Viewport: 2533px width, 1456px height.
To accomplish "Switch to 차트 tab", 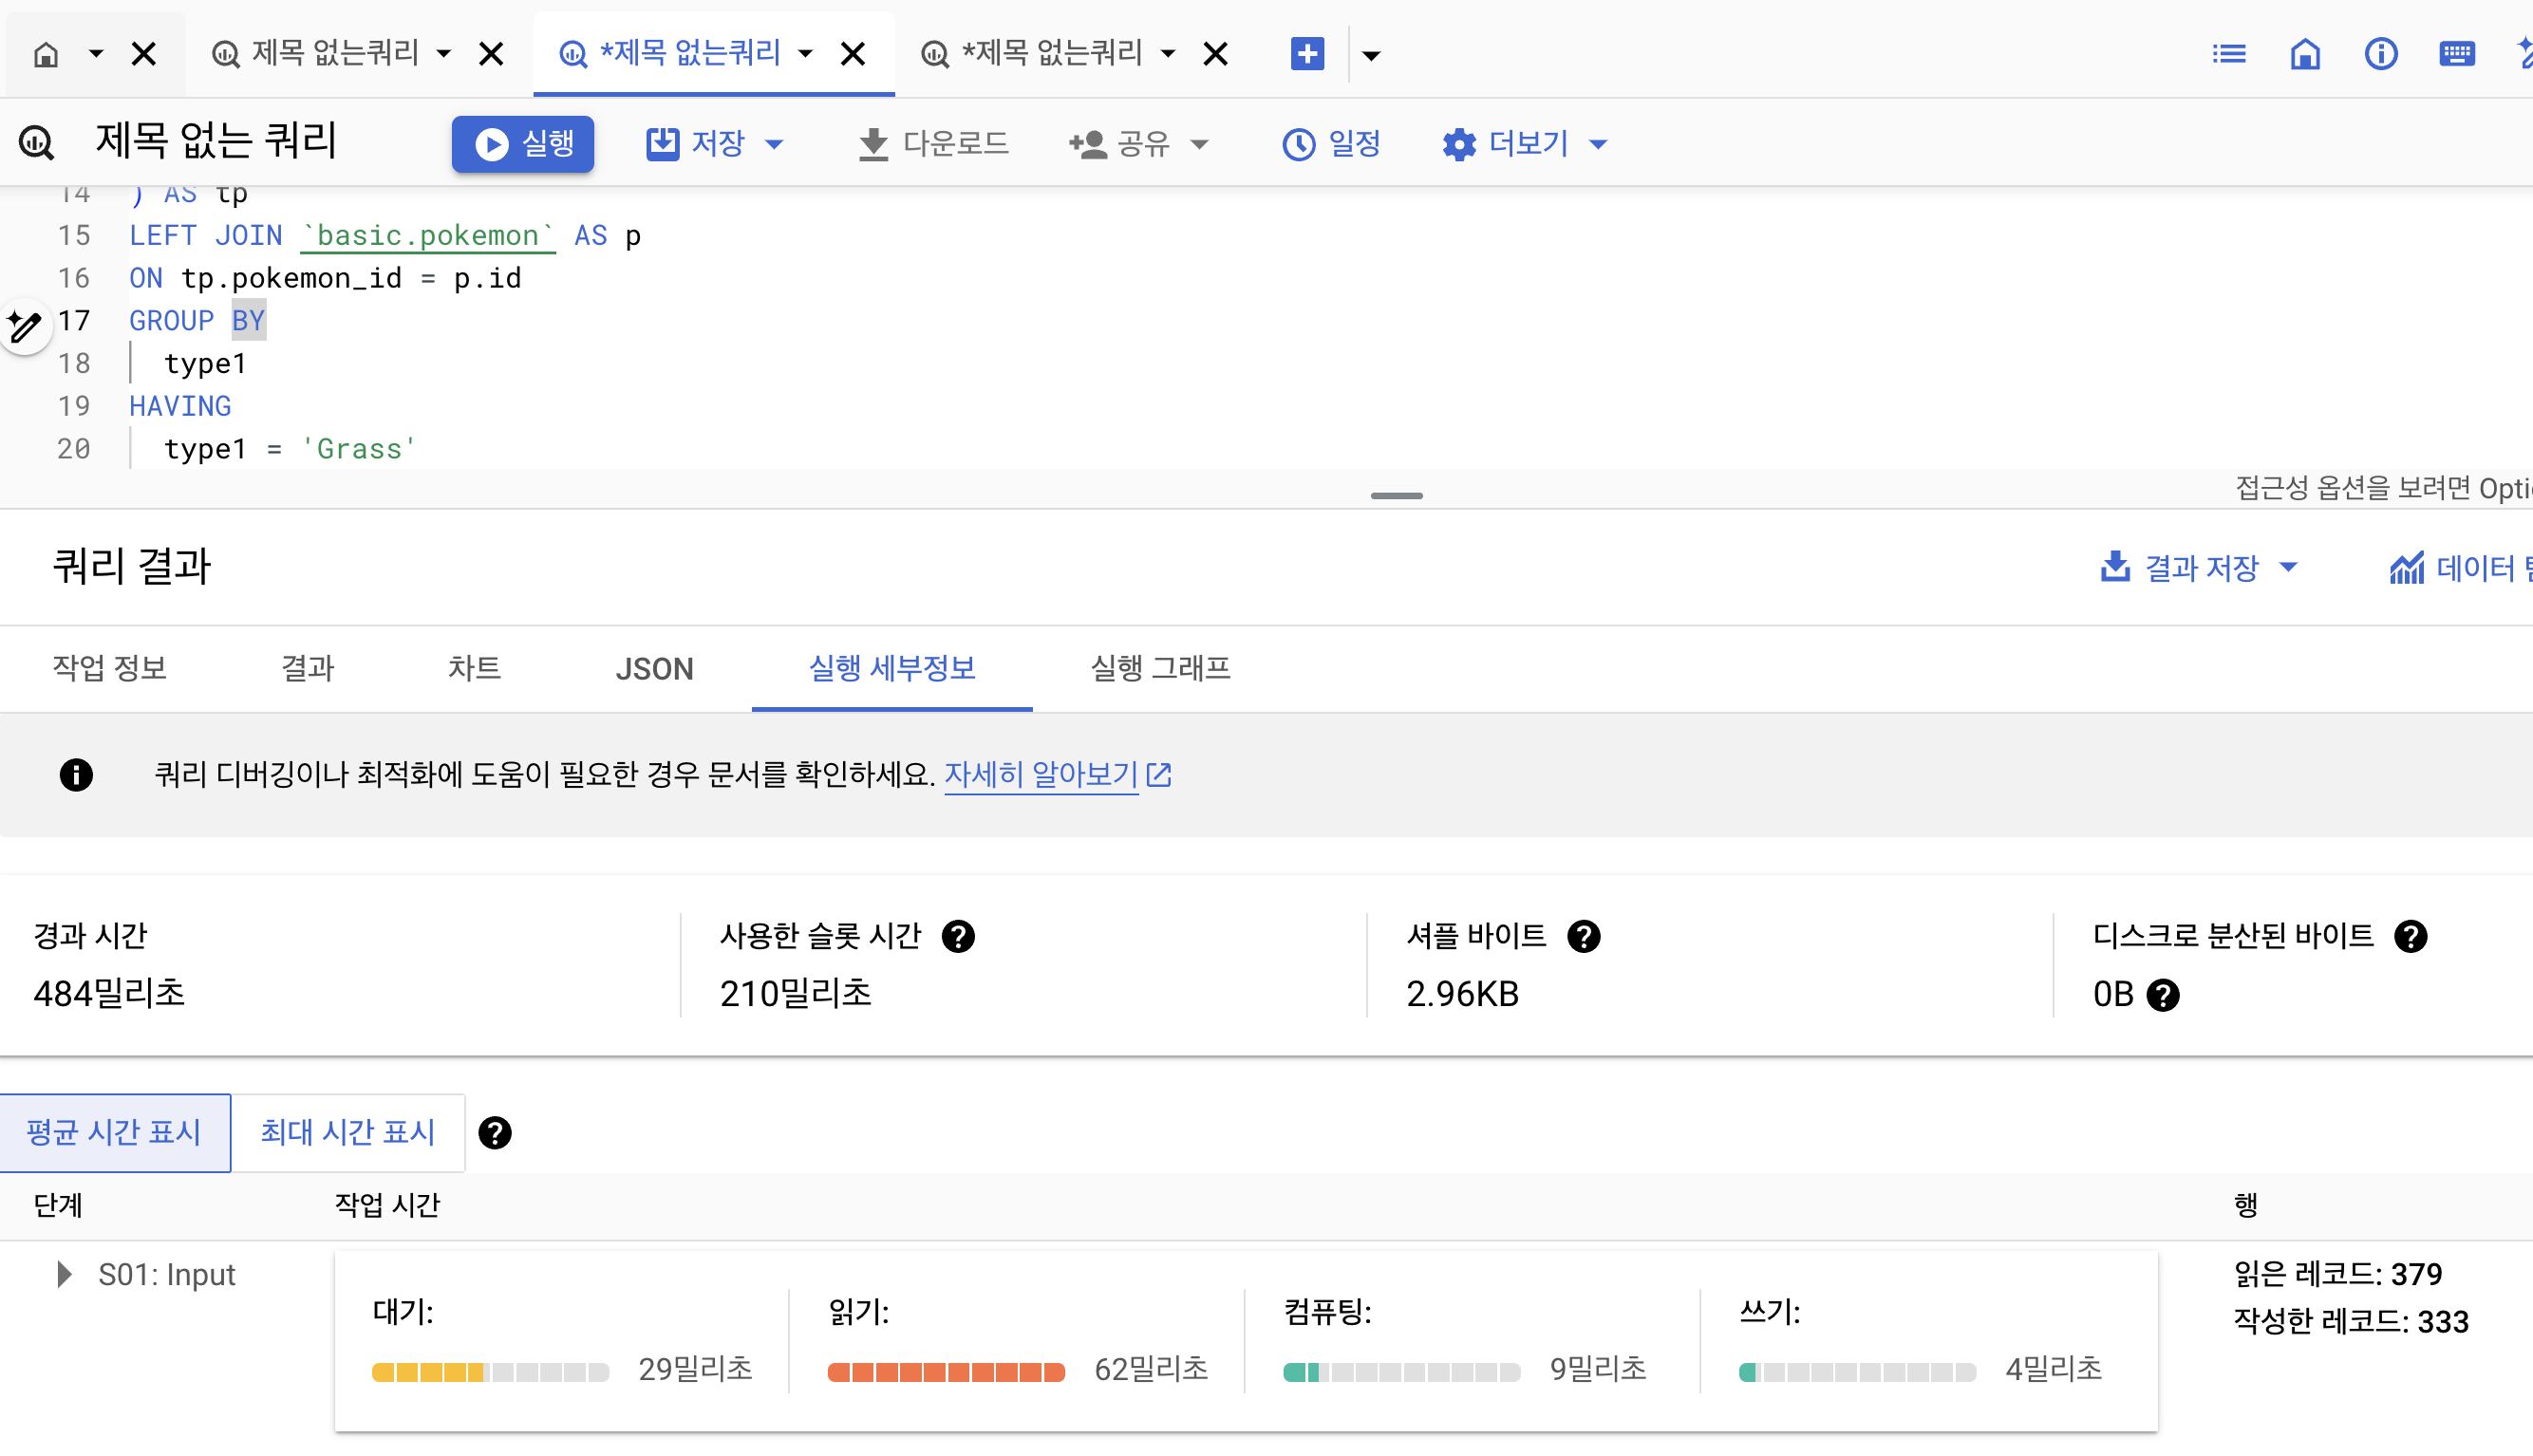I will coord(474,668).
